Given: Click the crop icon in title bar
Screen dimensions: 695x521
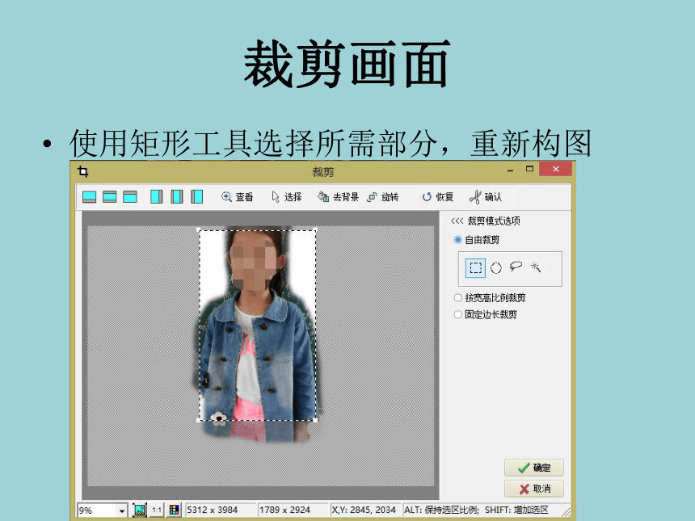Looking at the screenshot, I should click(x=83, y=171).
